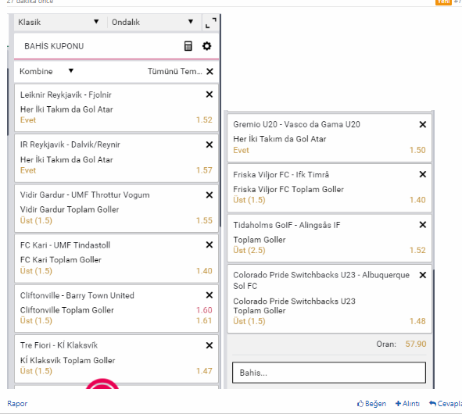
Task: Remove Cliftonville - Barry Town United bet
Action: [x=210, y=295]
